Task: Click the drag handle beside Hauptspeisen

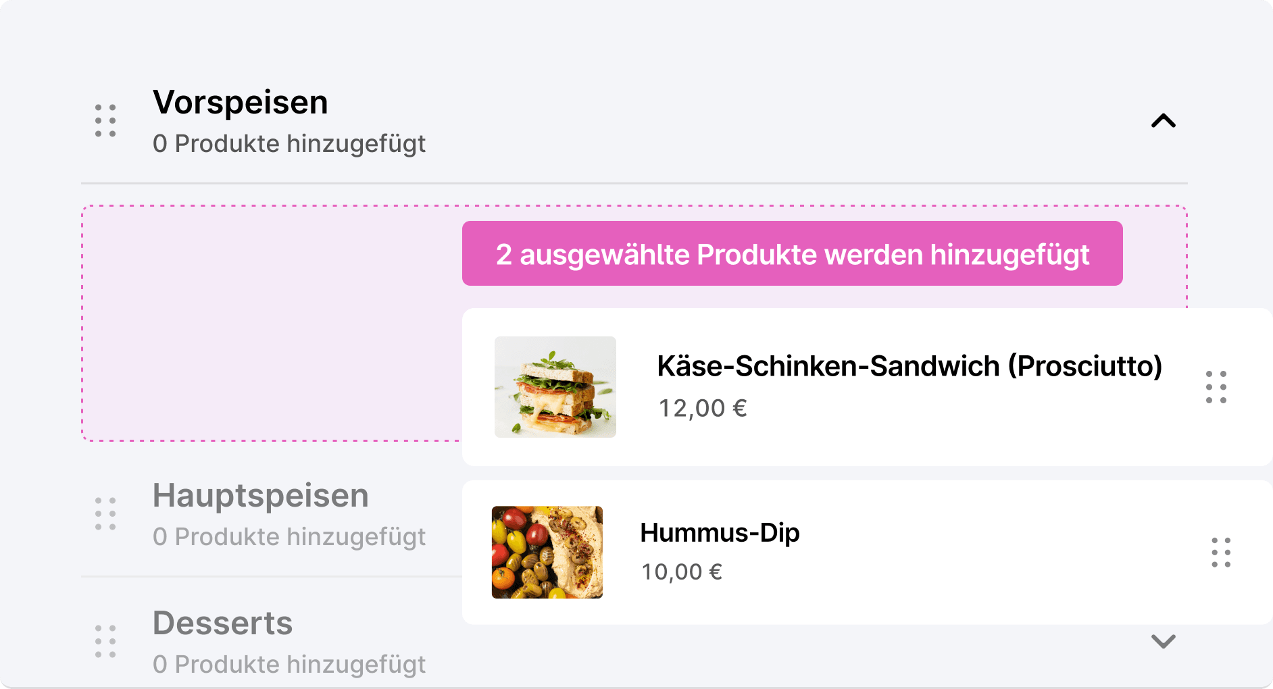Action: (105, 514)
